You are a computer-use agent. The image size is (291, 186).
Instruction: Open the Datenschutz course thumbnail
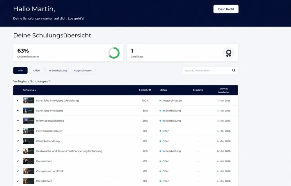29,161
